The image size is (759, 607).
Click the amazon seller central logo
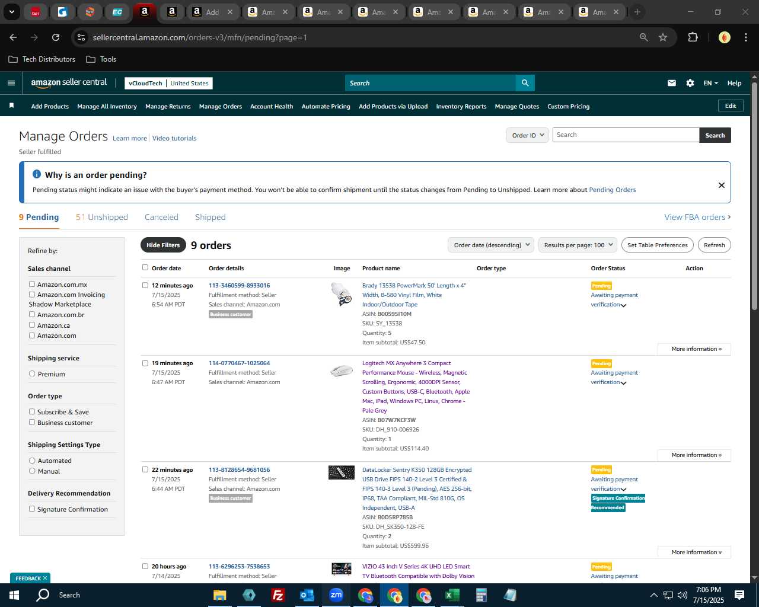pyautogui.click(x=69, y=83)
